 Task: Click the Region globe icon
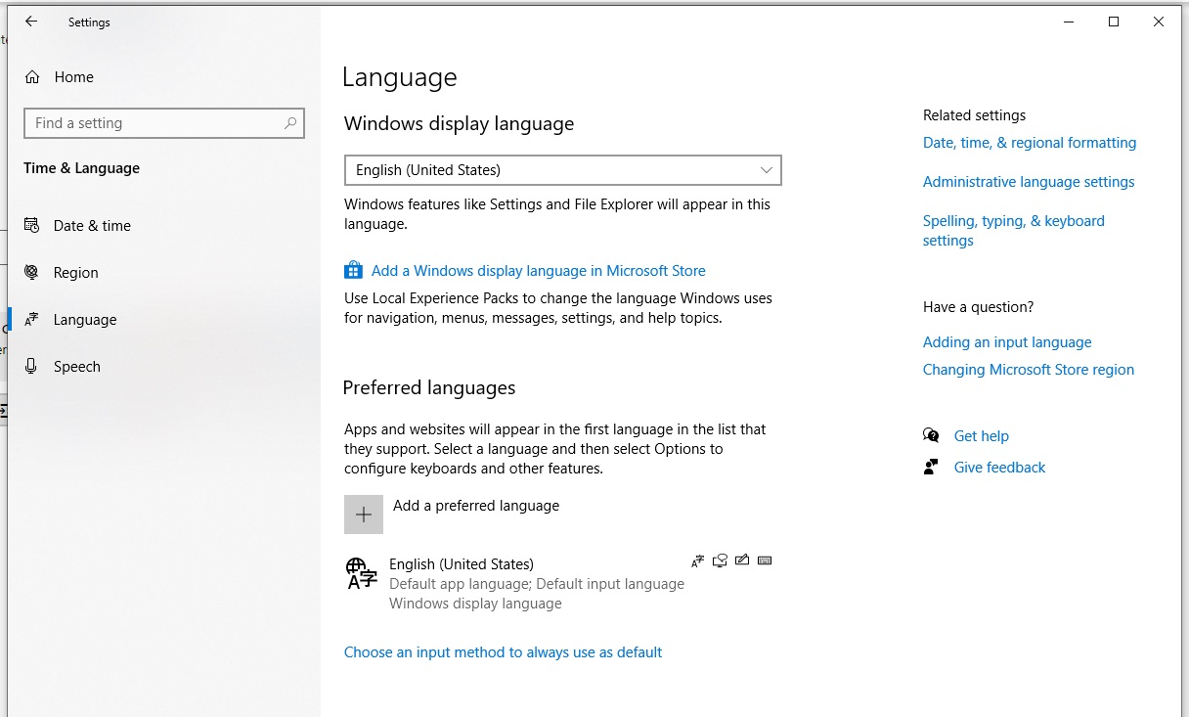click(32, 273)
